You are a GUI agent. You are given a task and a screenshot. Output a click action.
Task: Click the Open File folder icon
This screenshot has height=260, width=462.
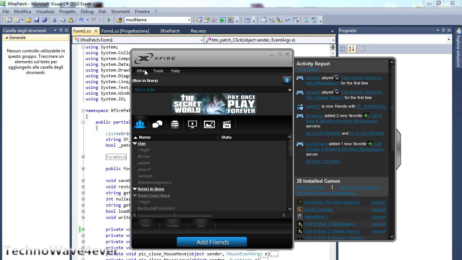[x=28, y=20]
